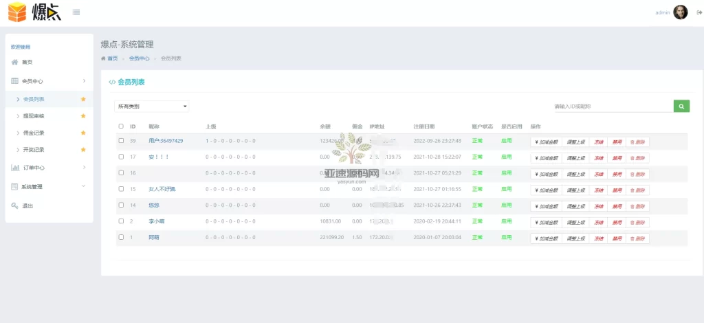
Task: Click 加减金额 for user 悠悠
Action: coord(546,206)
